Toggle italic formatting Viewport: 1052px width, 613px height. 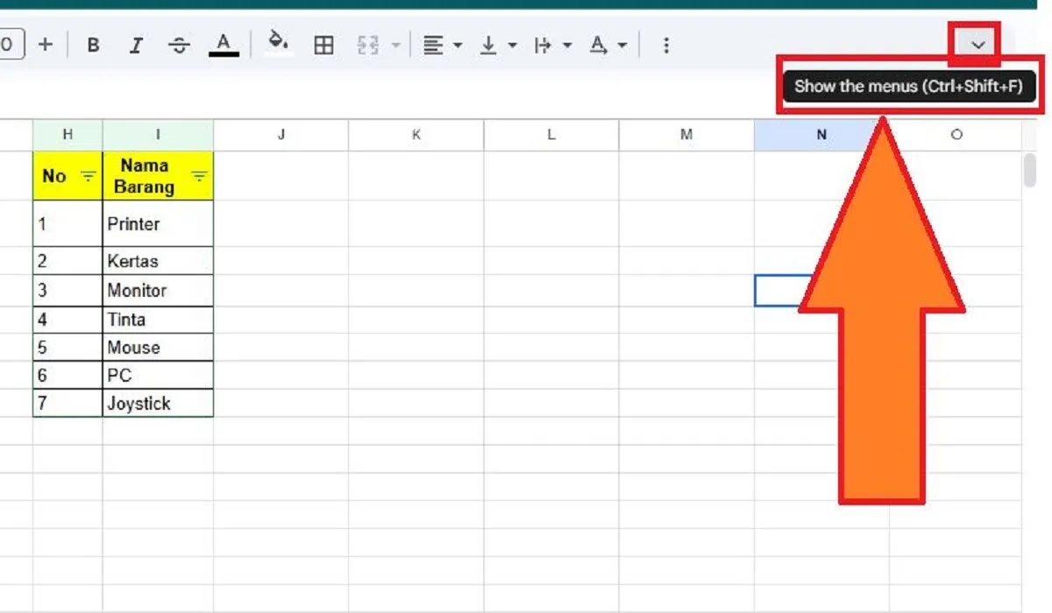(136, 46)
